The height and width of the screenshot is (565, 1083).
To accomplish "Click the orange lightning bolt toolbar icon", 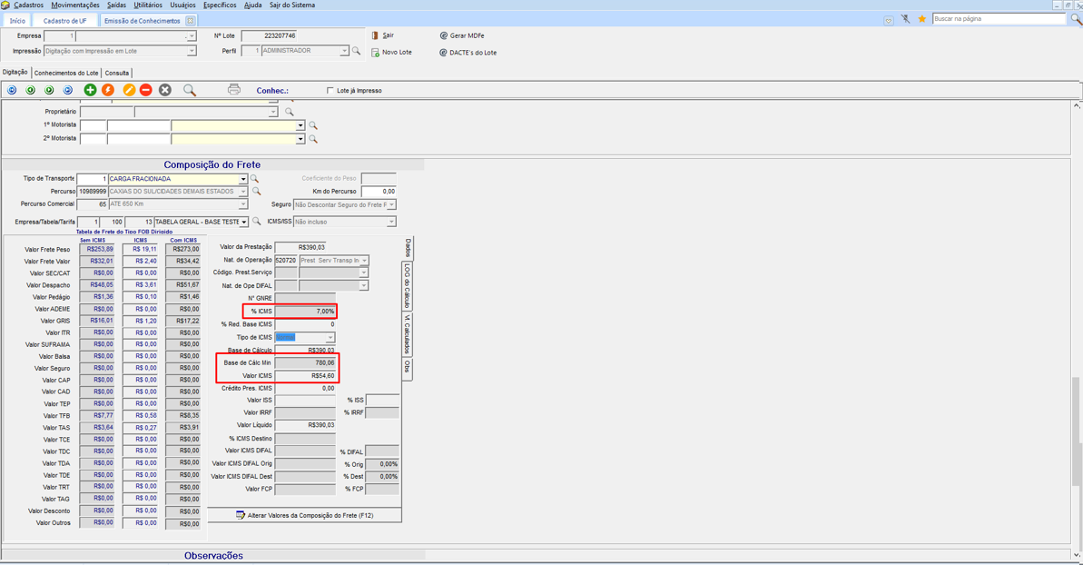I will 108,90.
